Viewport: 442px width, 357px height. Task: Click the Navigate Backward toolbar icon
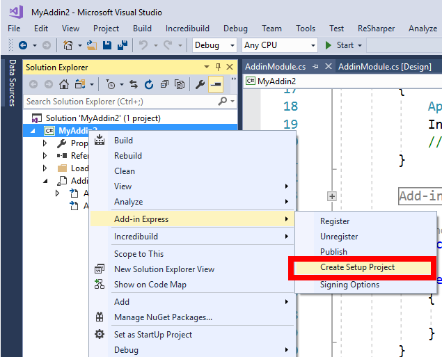23,45
